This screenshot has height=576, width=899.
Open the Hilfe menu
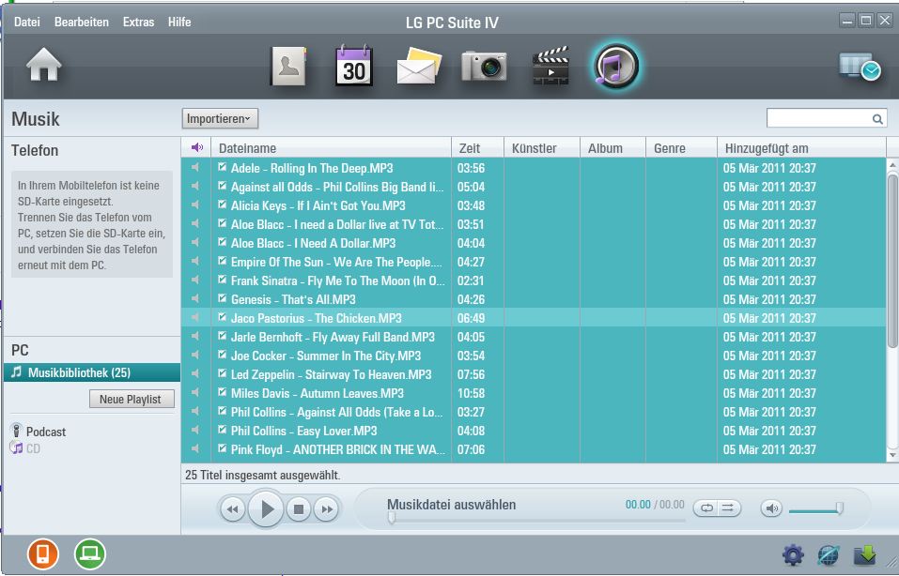click(179, 22)
